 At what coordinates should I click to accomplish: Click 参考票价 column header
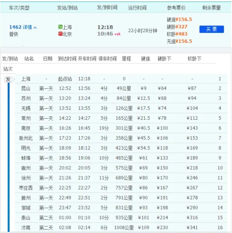(x=176, y=8)
